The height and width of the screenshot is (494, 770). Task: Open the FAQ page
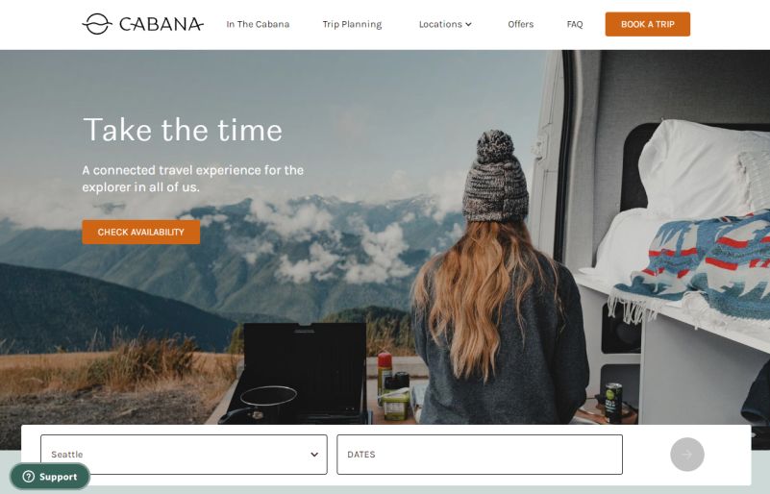[x=575, y=24]
